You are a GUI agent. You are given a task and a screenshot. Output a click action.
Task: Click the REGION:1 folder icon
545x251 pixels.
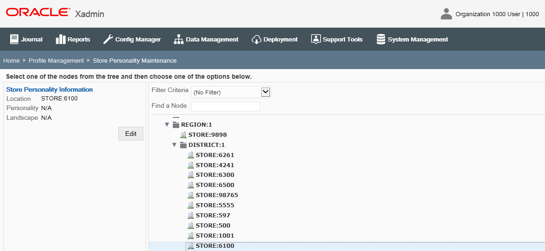click(176, 124)
